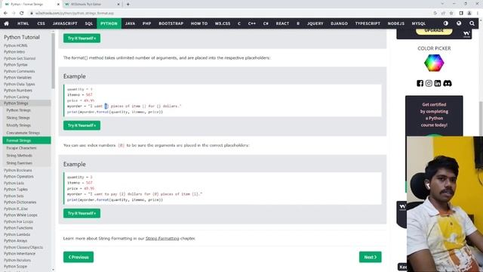Select Format Strings in sidebar
The height and width of the screenshot is (272, 483).
(27, 141)
